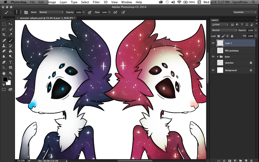The width and height of the screenshot is (259, 162).
Task: Select the Dodge tool
Action: click(11, 56)
